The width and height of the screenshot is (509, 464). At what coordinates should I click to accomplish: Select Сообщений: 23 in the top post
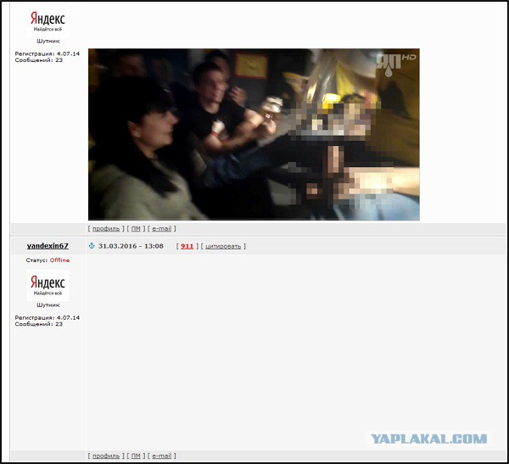pyautogui.click(x=39, y=60)
